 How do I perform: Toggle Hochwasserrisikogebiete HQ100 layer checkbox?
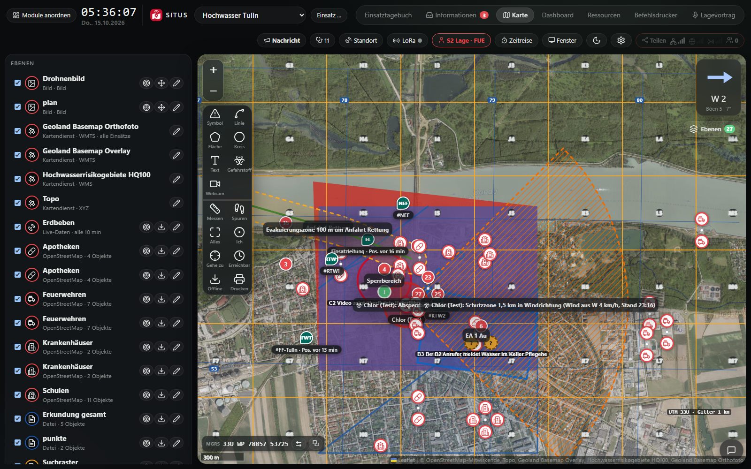coord(18,179)
